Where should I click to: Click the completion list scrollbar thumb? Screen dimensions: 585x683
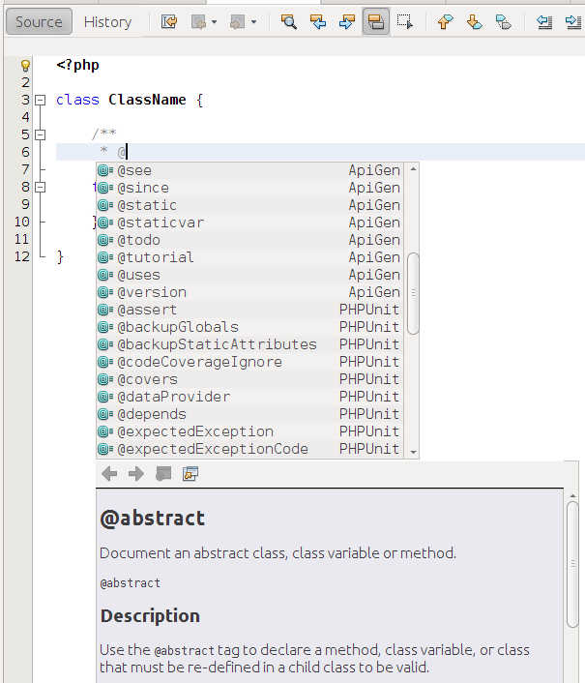tap(413, 293)
